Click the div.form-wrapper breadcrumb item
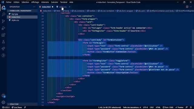Image resolution: width=194 pixels, height=109 pixels. [126, 11]
